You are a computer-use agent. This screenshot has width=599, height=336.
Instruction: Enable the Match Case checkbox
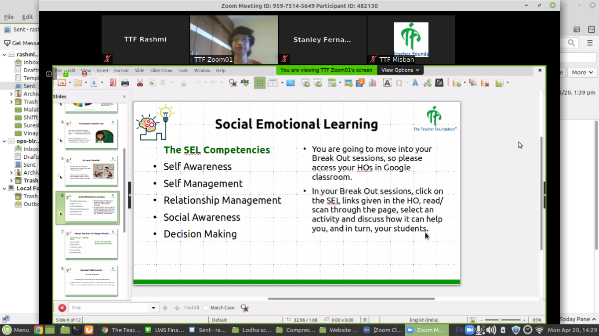[x=206, y=308]
